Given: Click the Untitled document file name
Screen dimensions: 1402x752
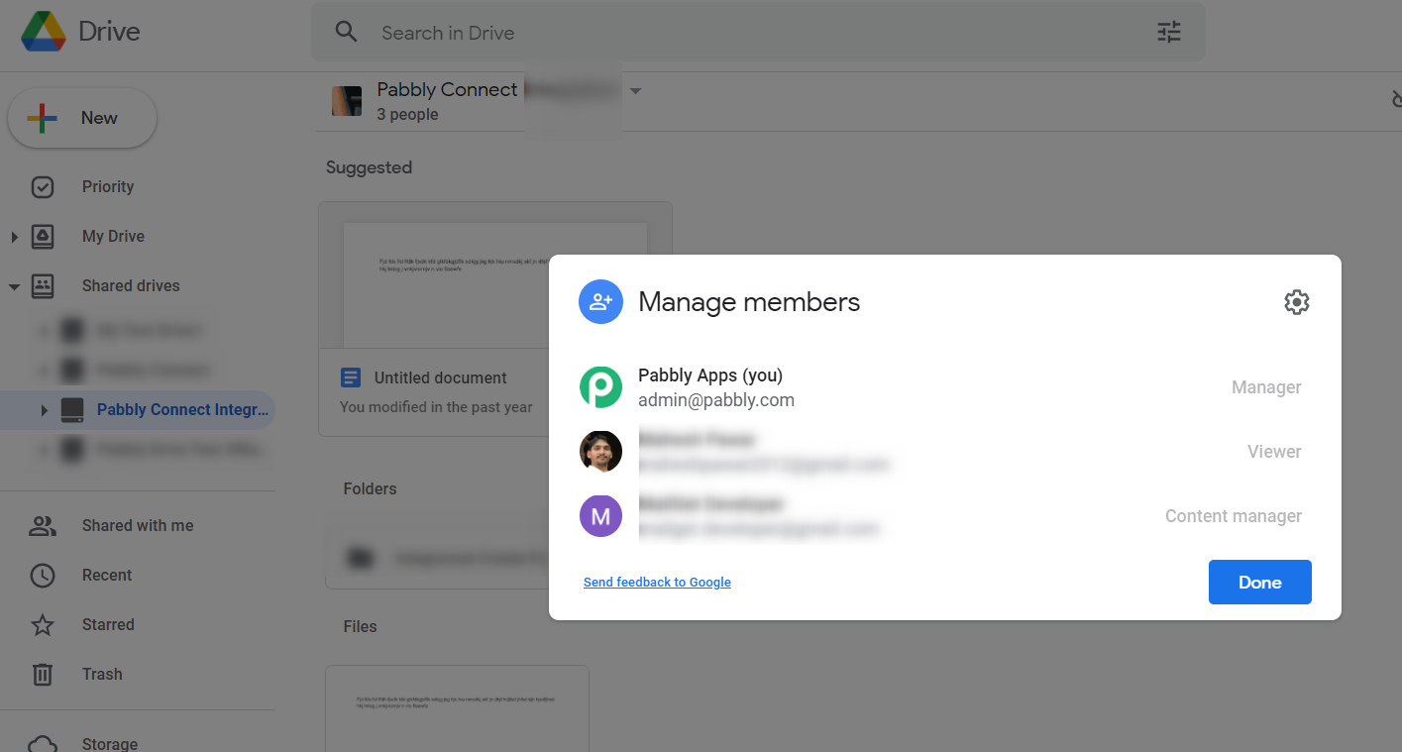Looking at the screenshot, I should pos(441,377).
